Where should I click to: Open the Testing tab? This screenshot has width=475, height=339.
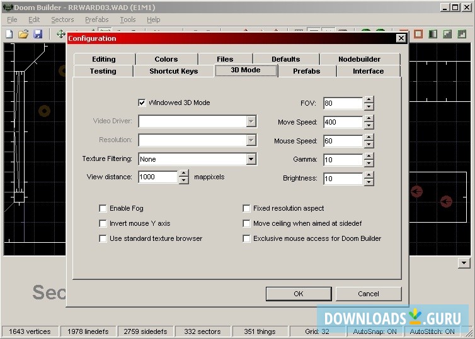[103, 71]
